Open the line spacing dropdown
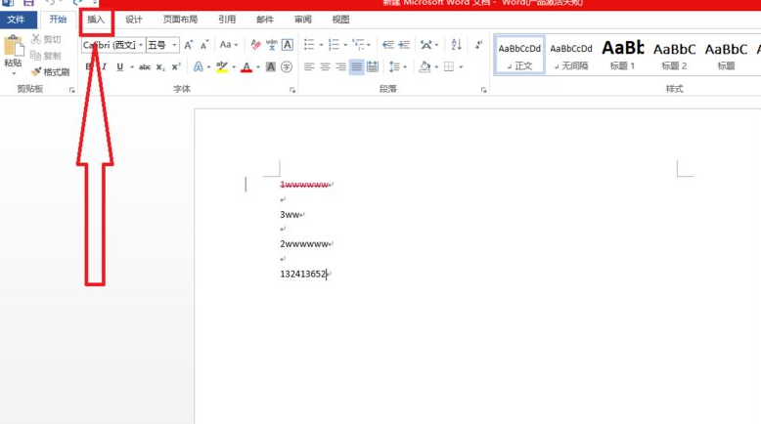The image size is (761, 424). click(397, 67)
